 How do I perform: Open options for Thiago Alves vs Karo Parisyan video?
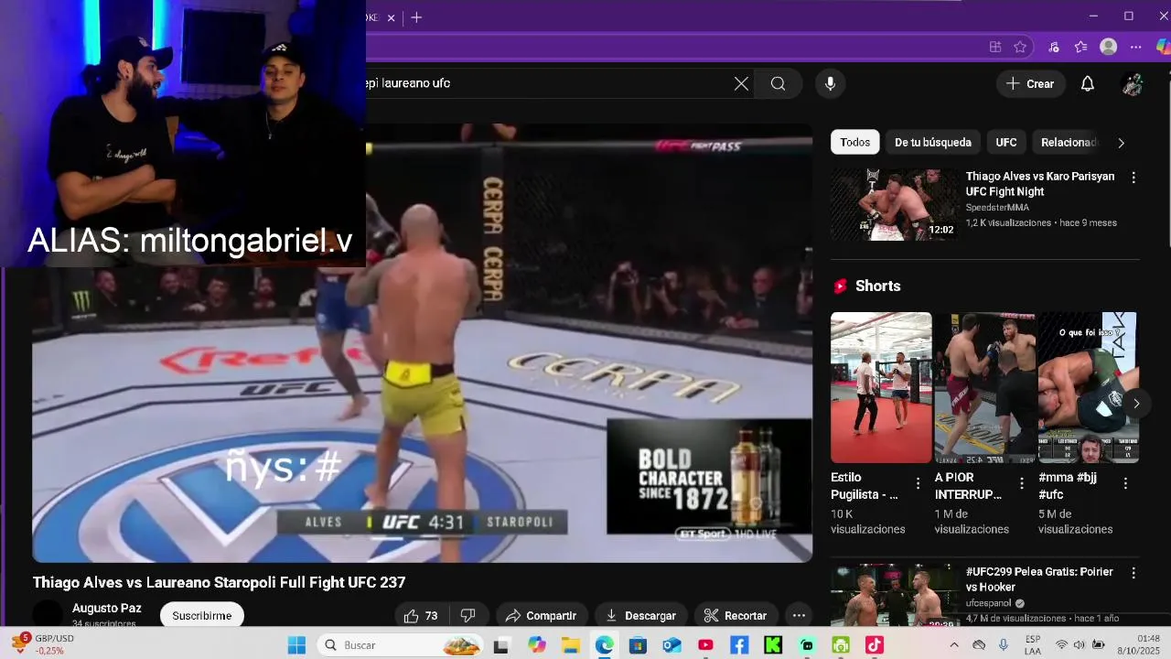(x=1133, y=178)
